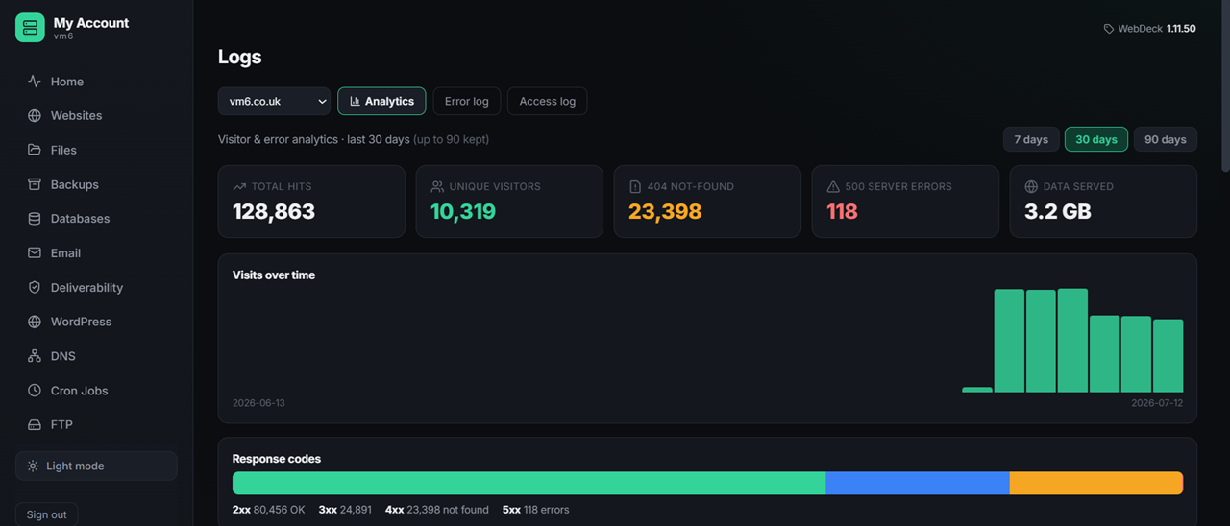The image size is (1230, 526).
Task: Sign out of the account
Action: tap(46, 514)
